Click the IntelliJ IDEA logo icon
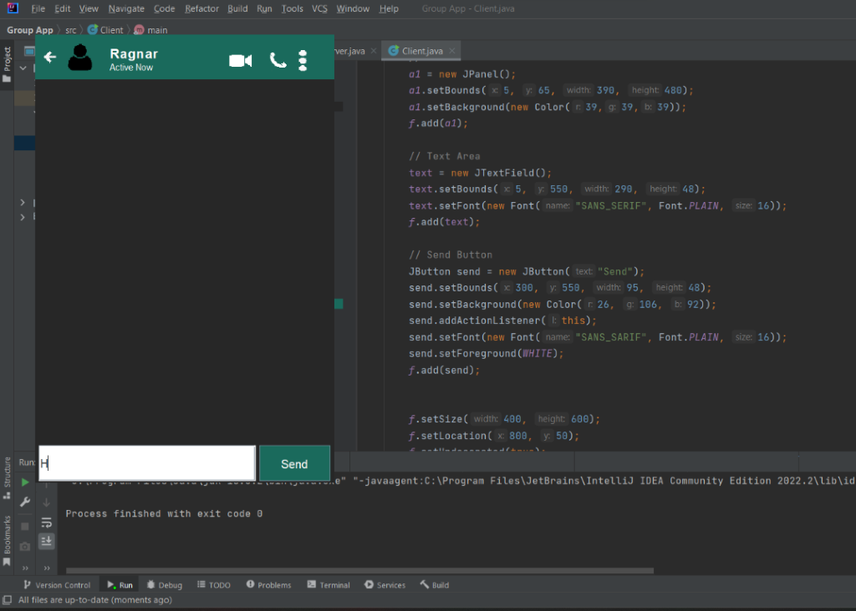856x611 pixels. (x=12, y=8)
